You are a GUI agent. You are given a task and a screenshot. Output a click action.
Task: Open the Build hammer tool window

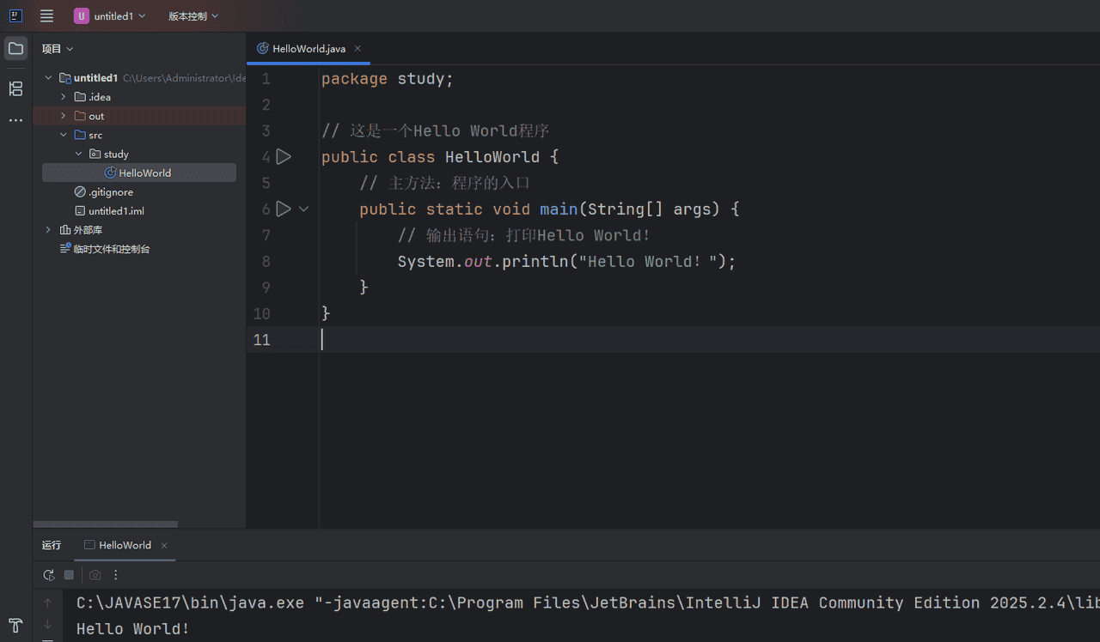click(x=15, y=625)
